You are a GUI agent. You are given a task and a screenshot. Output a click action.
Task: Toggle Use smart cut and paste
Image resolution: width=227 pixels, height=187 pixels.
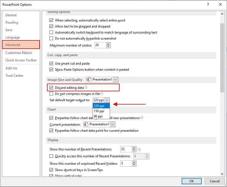(51, 64)
